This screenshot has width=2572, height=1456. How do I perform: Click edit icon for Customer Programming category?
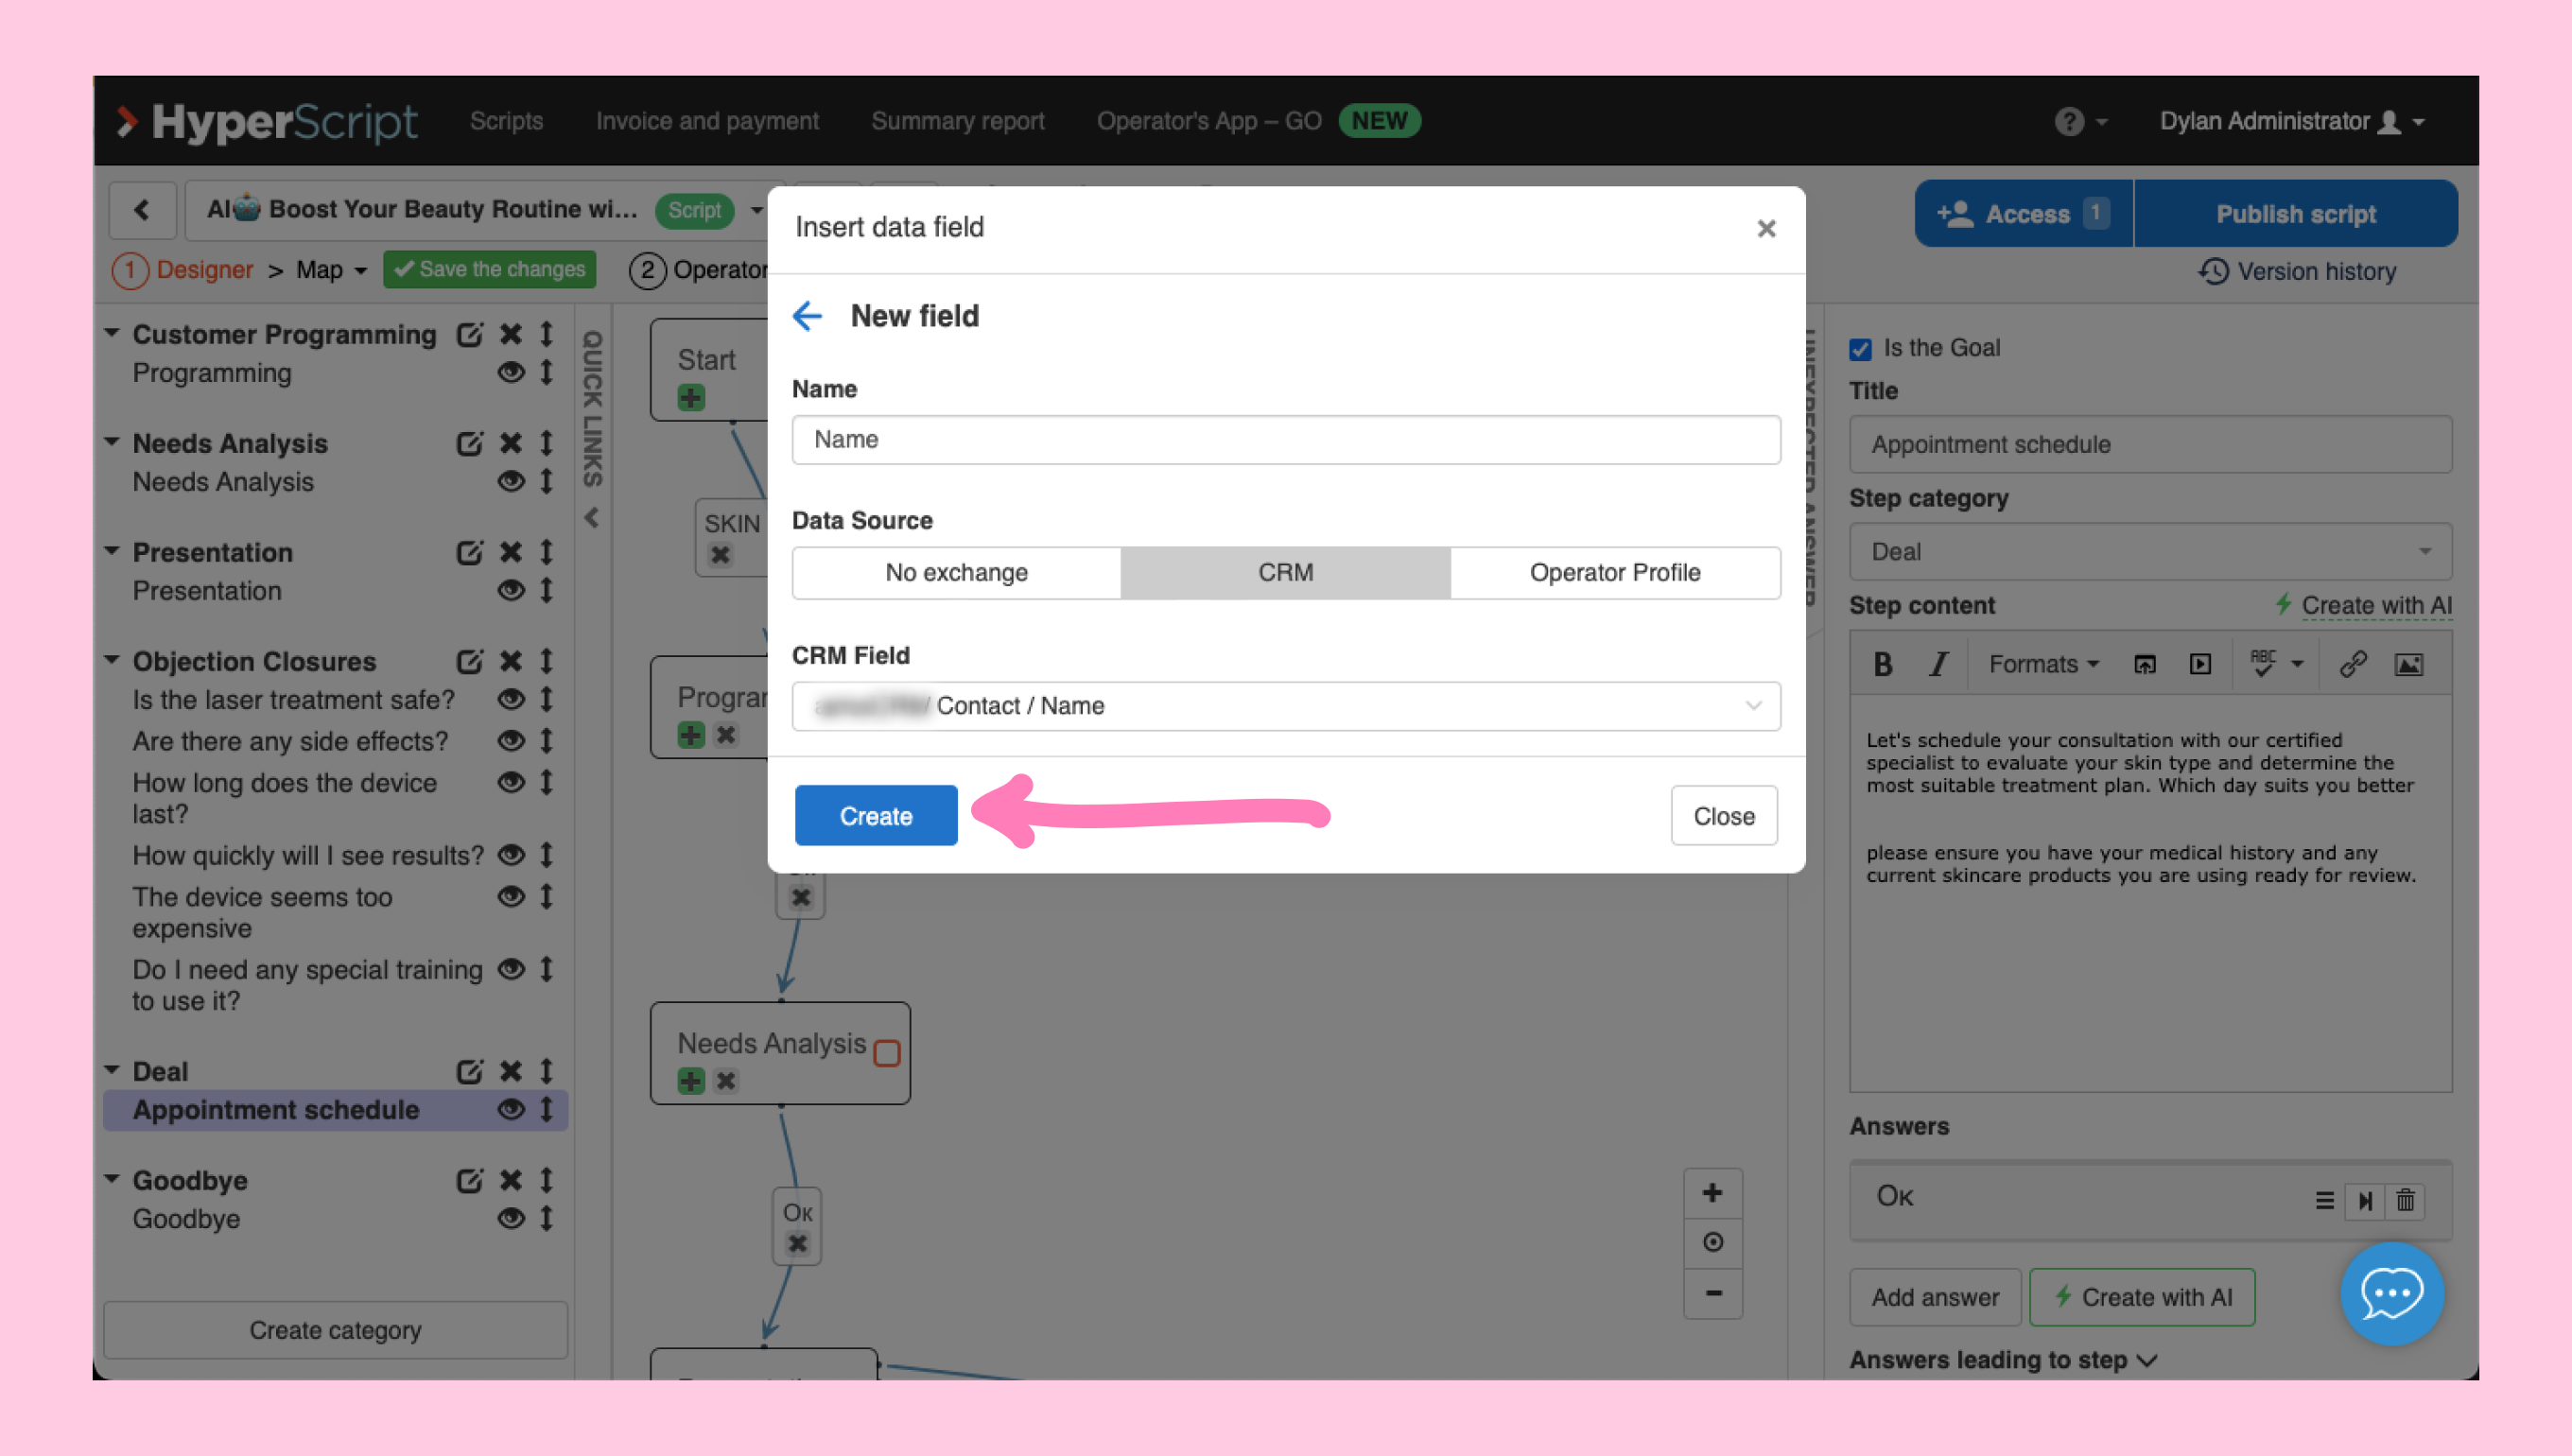pos(469,334)
